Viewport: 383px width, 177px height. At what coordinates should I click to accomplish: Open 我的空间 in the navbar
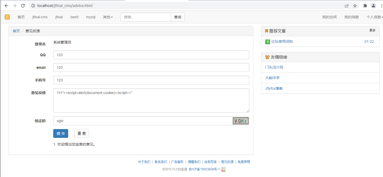(329, 17)
